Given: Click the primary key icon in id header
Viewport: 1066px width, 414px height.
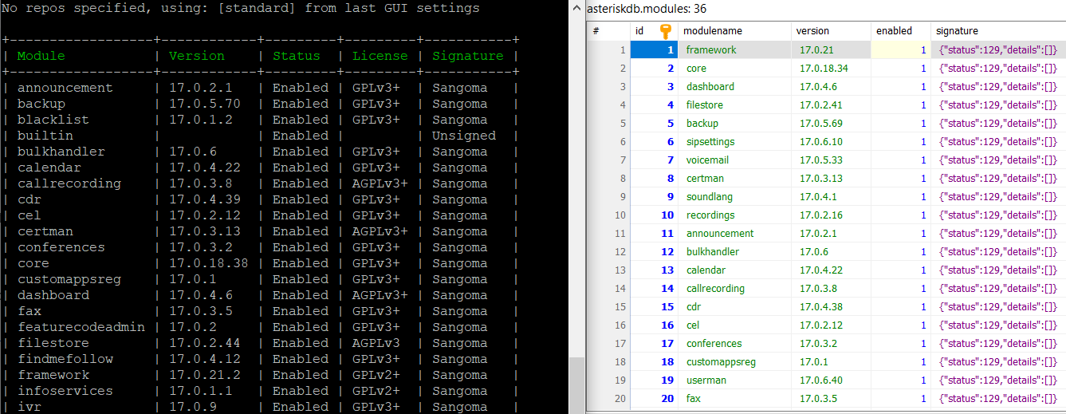Looking at the screenshot, I should tap(666, 31).
